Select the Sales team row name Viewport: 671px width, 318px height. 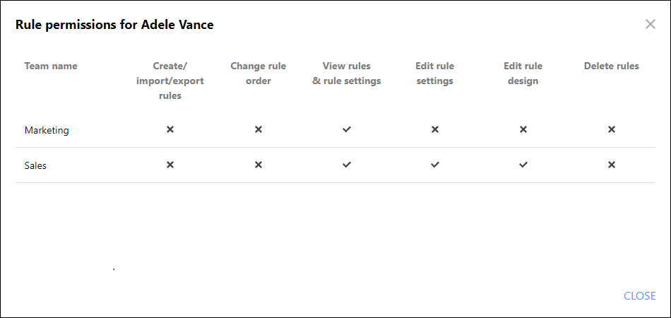(35, 165)
